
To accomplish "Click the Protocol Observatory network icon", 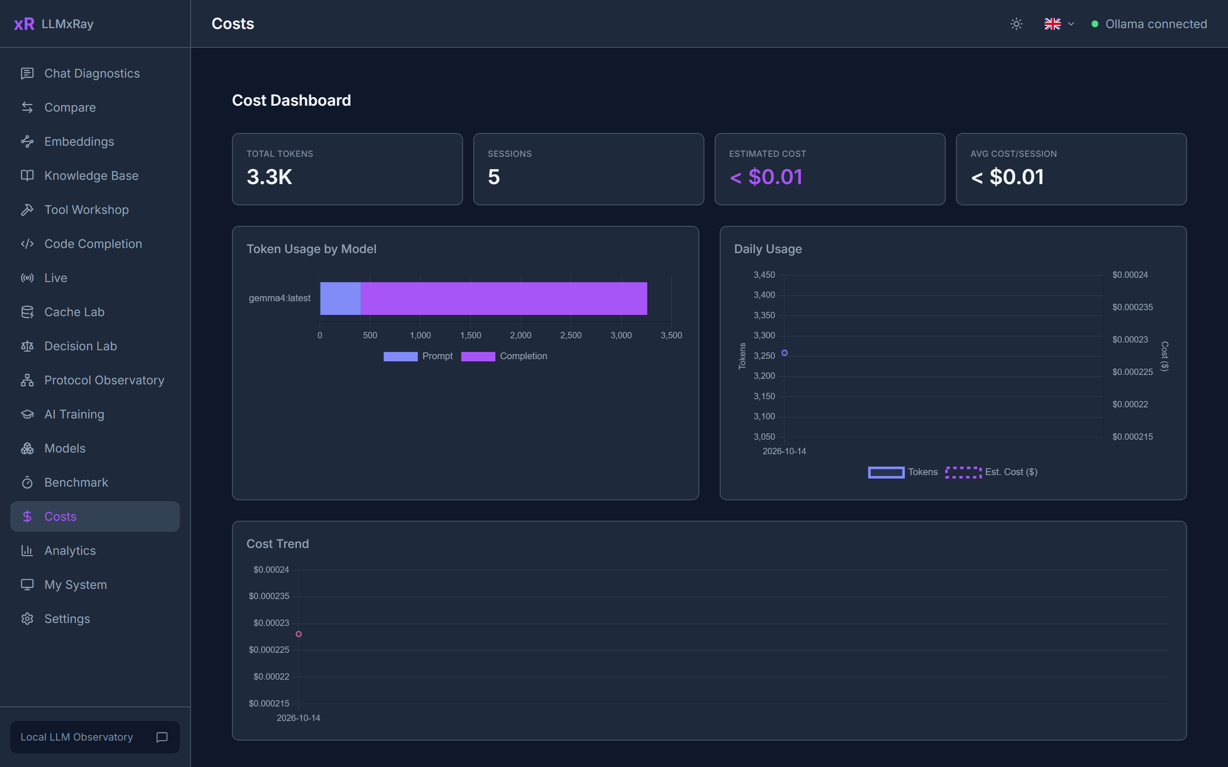I will tap(27, 380).
